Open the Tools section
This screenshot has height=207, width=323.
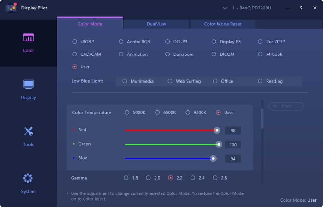click(x=28, y=135)
